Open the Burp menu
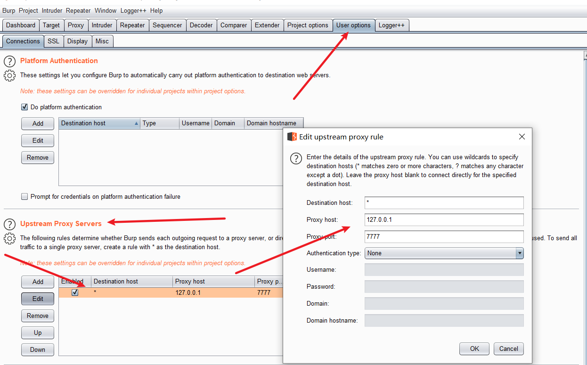This screenshot has height=365, width=587. pos(9,10)
